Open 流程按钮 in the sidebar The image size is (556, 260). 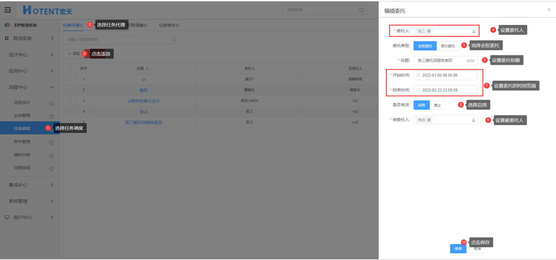pyautogui.click(x=22, y=168)
